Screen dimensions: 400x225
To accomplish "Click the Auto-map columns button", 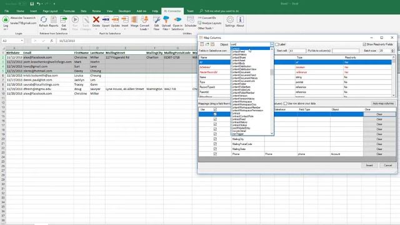I will pyautogui.click(x=383, y=104).
